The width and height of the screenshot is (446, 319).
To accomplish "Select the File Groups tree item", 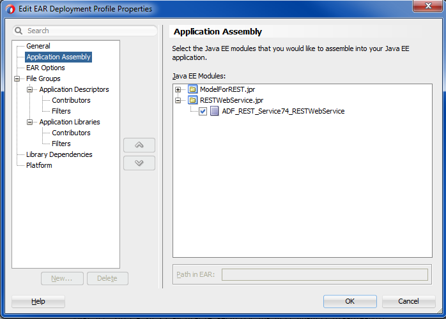I will (x=43, y=78).
